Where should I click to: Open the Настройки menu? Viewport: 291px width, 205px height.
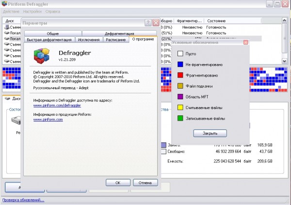click(32, 12)
